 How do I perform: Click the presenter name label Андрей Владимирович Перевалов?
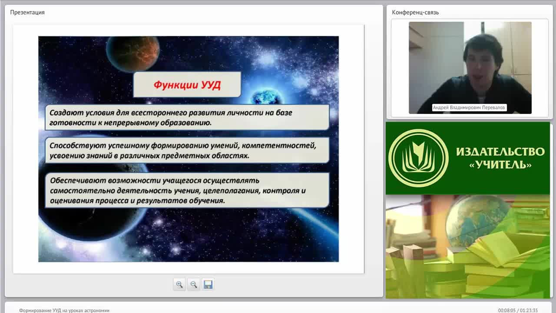click(469, 107)
